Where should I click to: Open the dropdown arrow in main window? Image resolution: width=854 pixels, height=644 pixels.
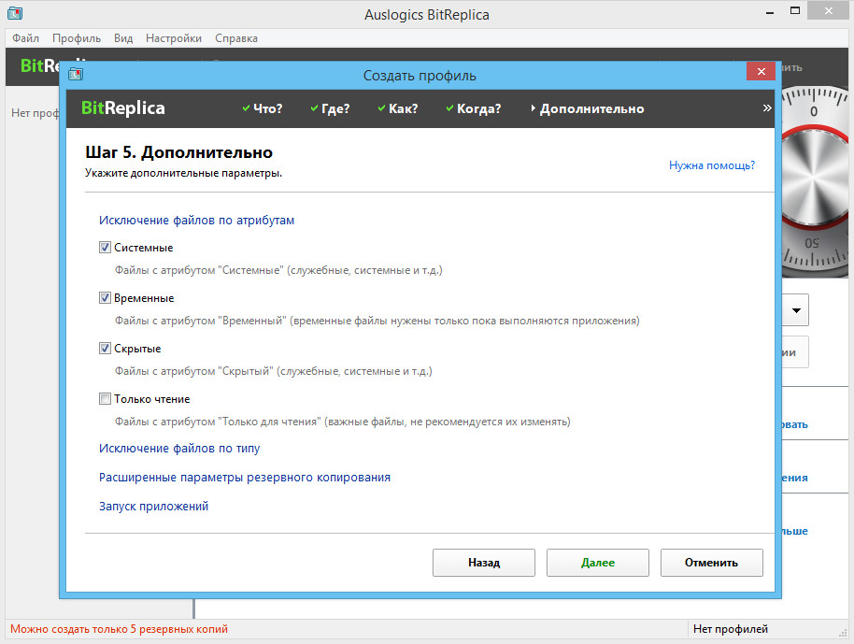796,310
